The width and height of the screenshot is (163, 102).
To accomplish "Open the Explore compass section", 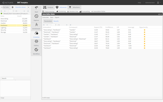I will pos(36,18).
